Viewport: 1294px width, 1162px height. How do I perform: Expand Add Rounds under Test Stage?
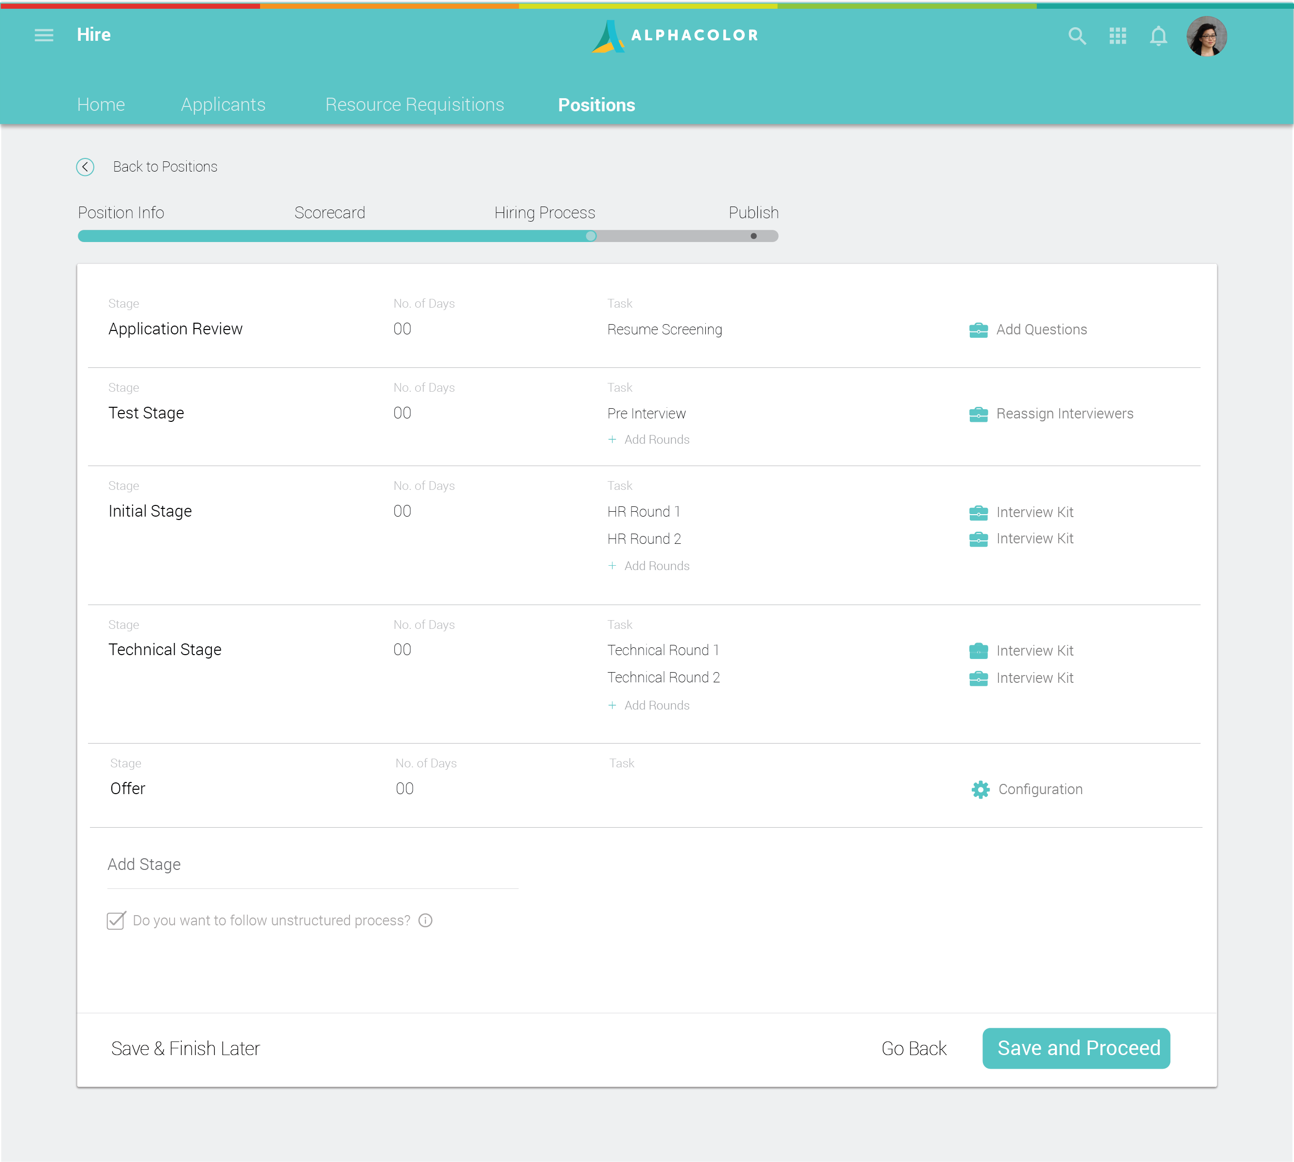pyautogui.click(x=649, y=439)
